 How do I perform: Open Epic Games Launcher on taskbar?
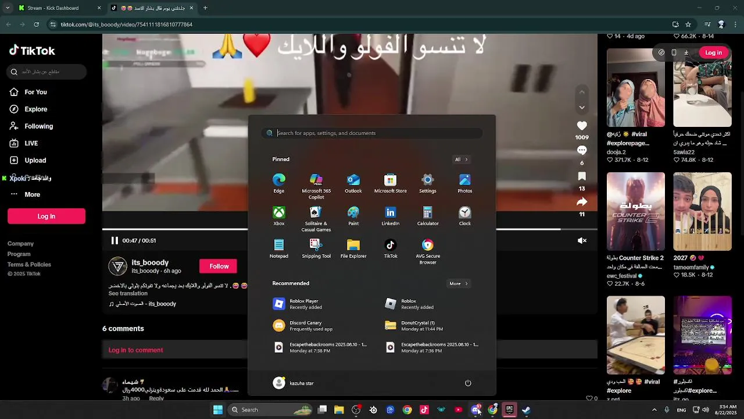click(509, 410)
